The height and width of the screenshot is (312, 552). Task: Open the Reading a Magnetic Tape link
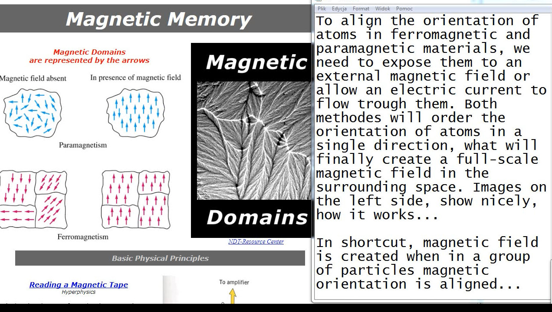(79, 285)
